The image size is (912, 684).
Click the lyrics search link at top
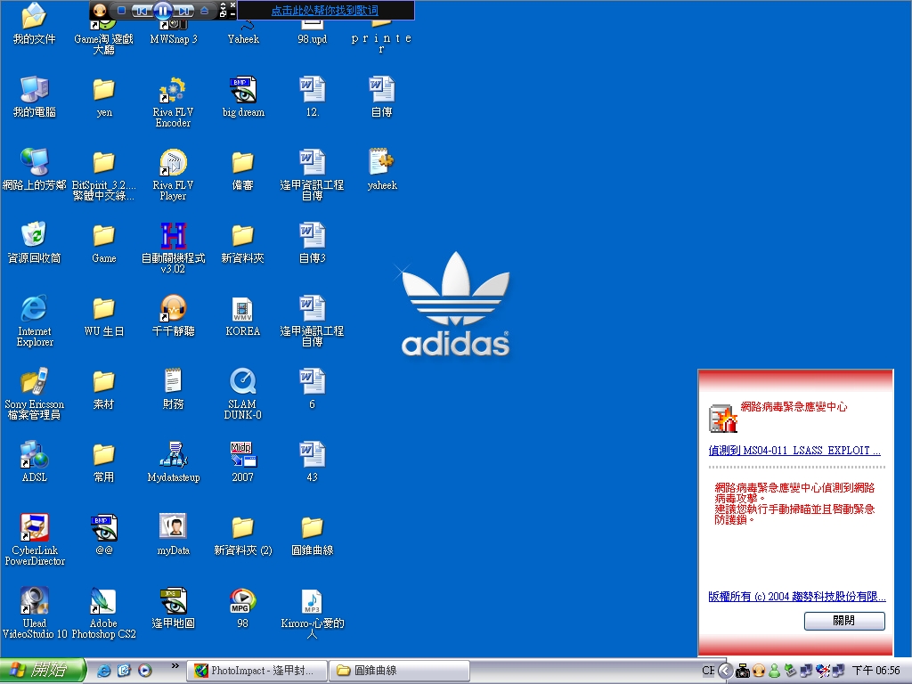324,11
